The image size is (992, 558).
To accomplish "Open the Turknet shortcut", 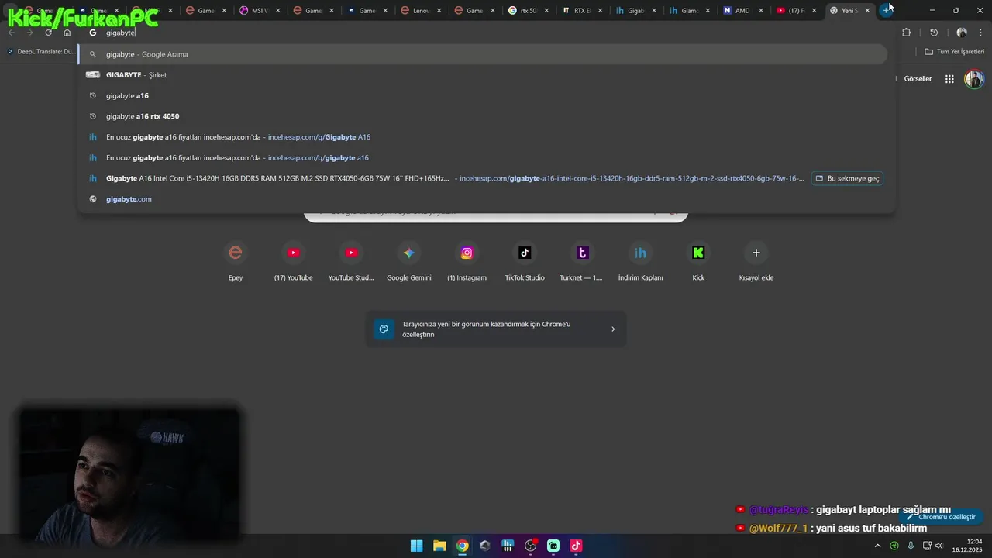I will [x=582, y=261].
